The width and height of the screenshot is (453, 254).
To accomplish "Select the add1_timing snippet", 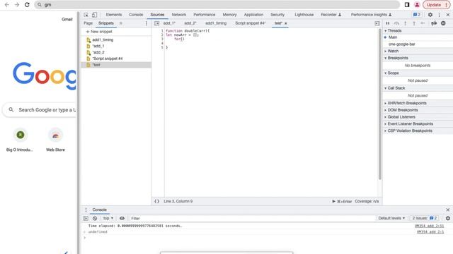I will pos(103,40).
